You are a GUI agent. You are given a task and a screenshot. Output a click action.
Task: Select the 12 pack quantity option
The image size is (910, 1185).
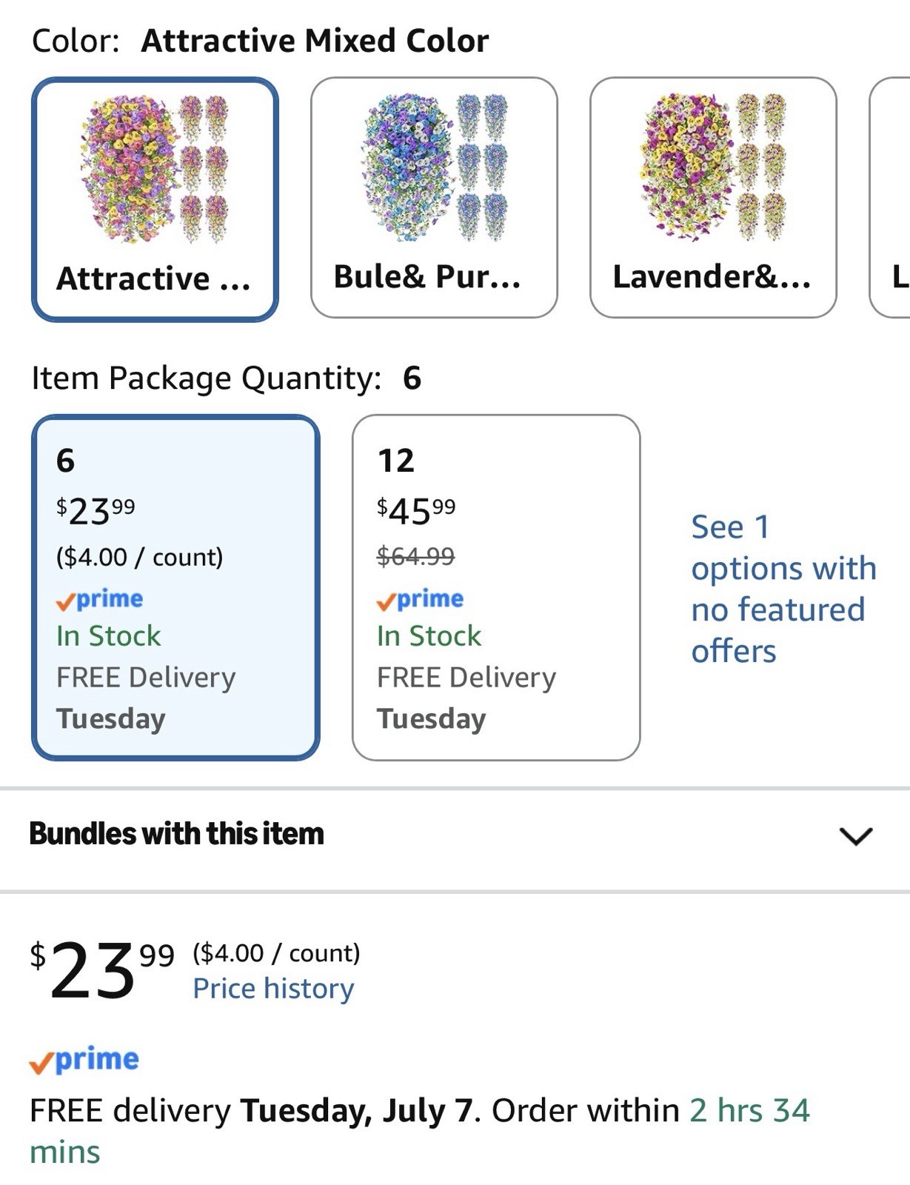click(496, 587)
